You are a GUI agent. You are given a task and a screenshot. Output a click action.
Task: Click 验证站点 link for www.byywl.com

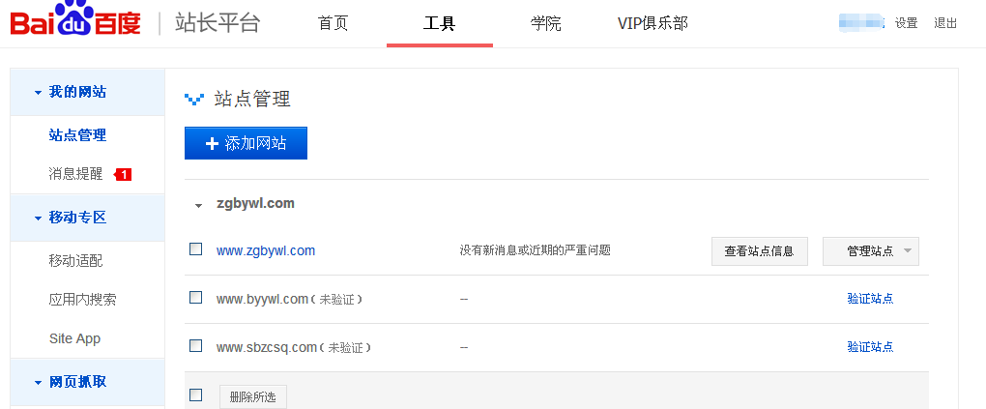click(870, 298)
